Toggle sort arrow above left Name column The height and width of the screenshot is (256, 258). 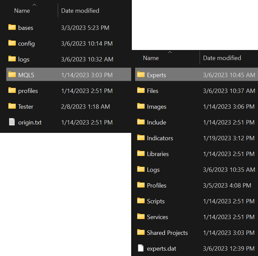[x=35, y=5]
